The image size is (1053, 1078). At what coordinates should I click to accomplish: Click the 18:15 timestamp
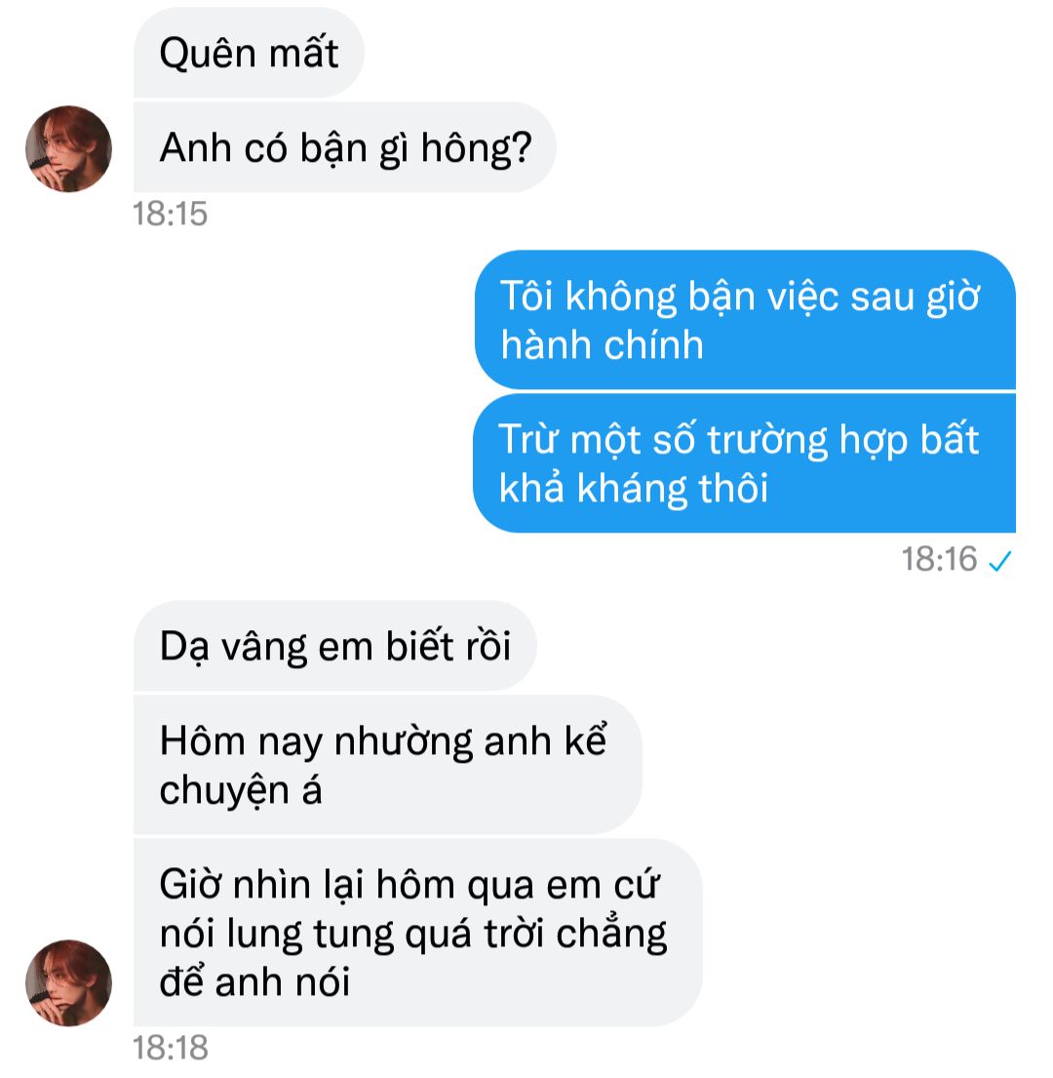pos(170,214)
